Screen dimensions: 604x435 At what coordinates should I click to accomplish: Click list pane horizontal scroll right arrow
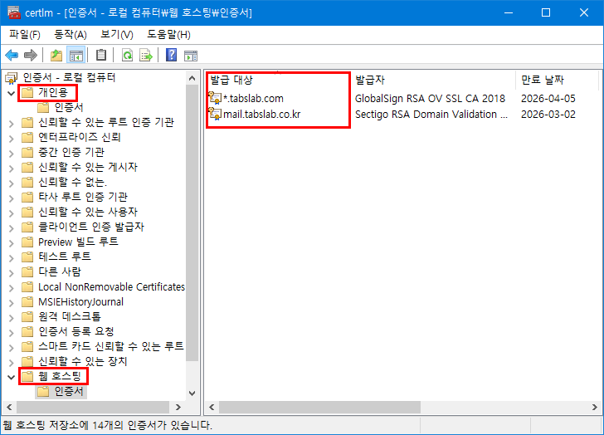pyautogui.click(x=595, y=407)
